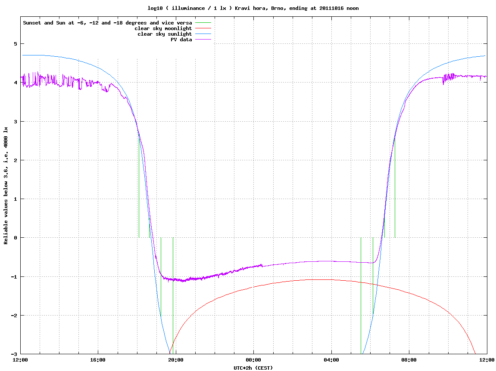
Task: Click the x-axis tick label 20:00
Action: [x=176, y=360]
